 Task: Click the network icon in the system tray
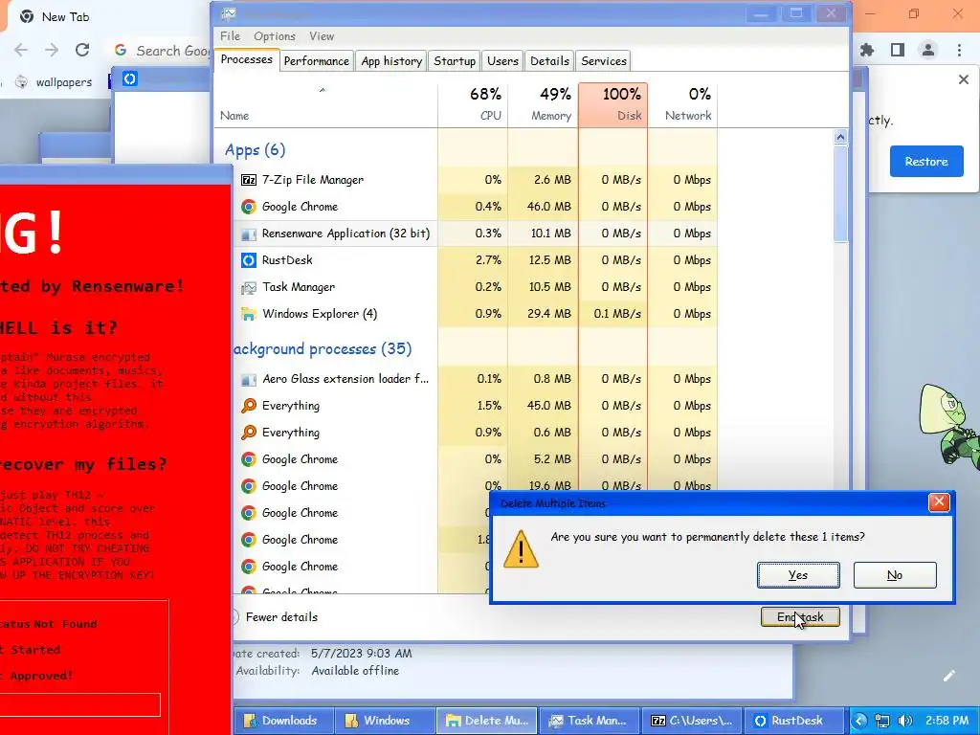click(x=882, y=721)
